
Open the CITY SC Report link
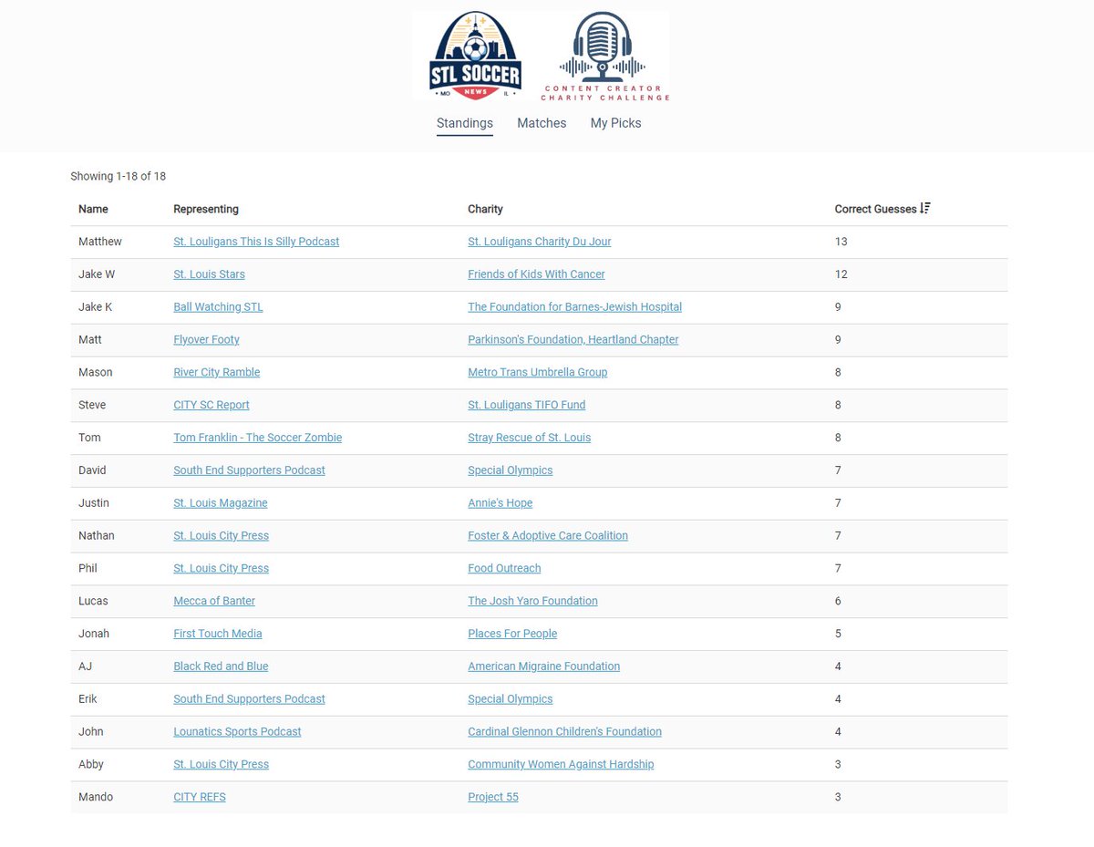click(x=212, y=405)
